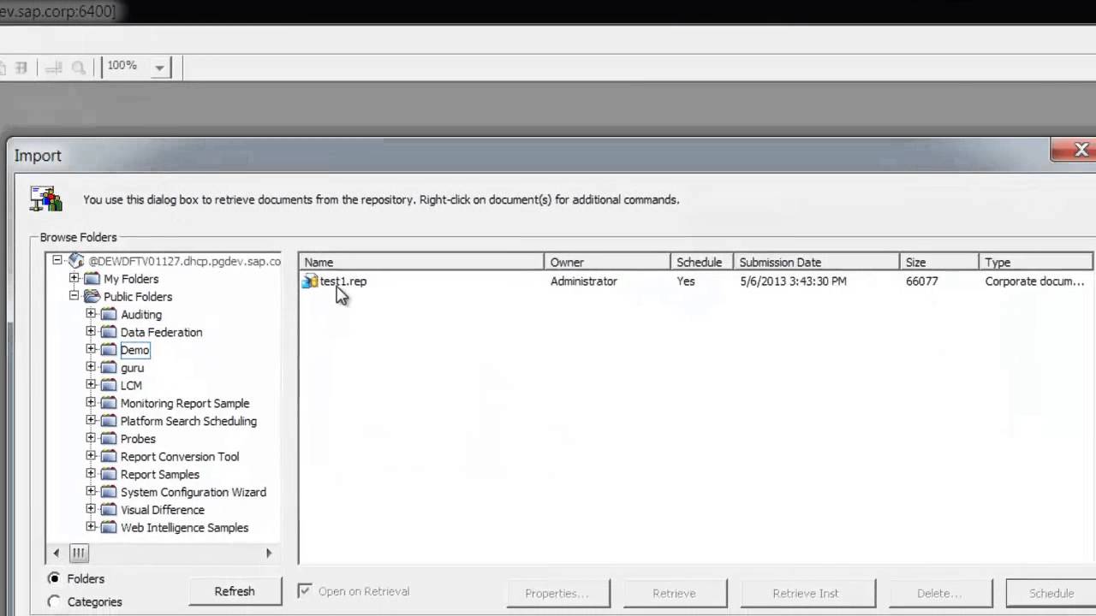Image resolution: width=1096 pixels, height=616 pixels.
Task: Expand the Visual Difference node
Action: tap(91, 509)
